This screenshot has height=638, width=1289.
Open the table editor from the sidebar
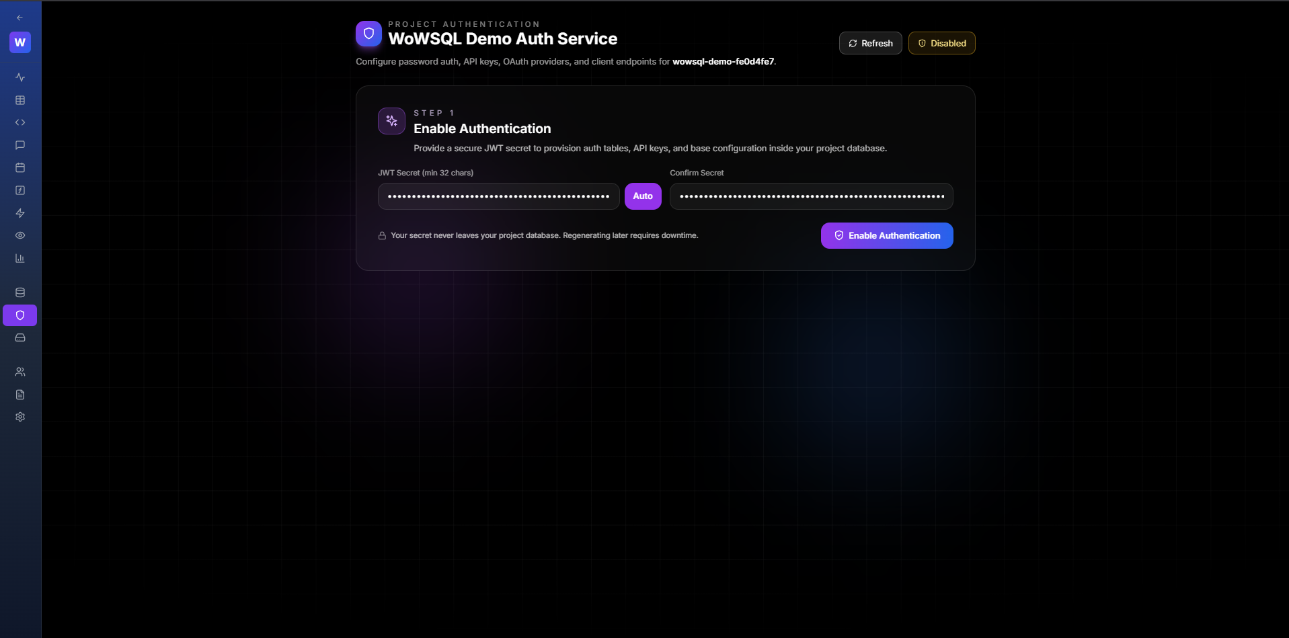(19, 99)
